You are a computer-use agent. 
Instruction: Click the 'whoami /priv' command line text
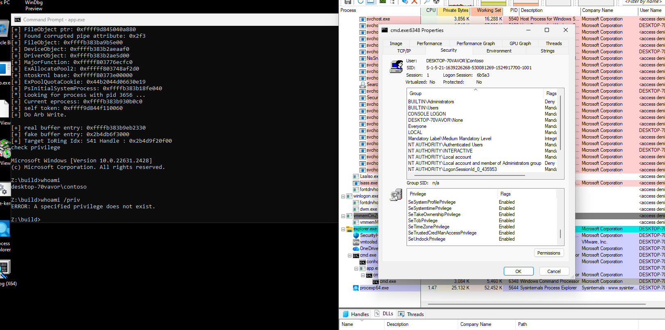[x=60, y=200]
